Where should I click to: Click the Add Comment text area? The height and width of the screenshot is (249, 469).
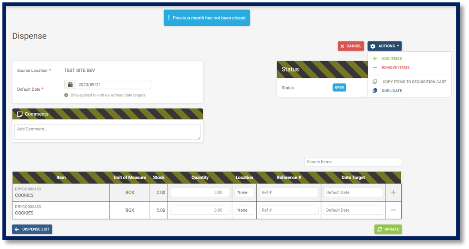point(107,132)
